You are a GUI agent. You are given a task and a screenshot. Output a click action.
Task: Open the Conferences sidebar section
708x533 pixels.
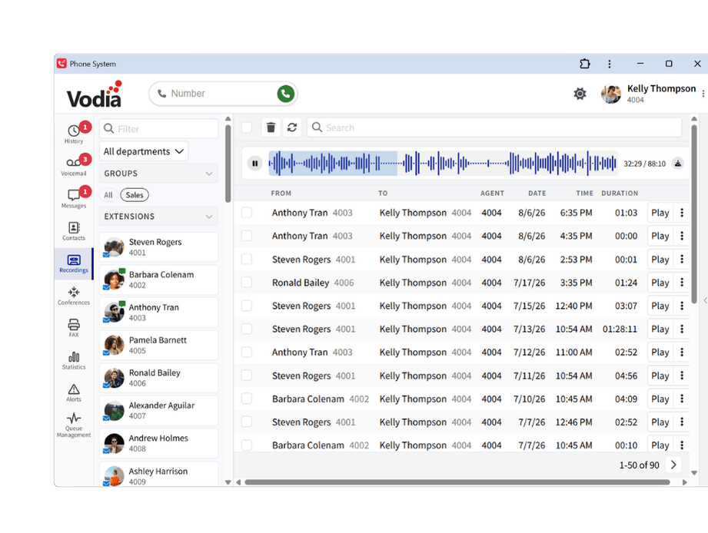point(74,296)
